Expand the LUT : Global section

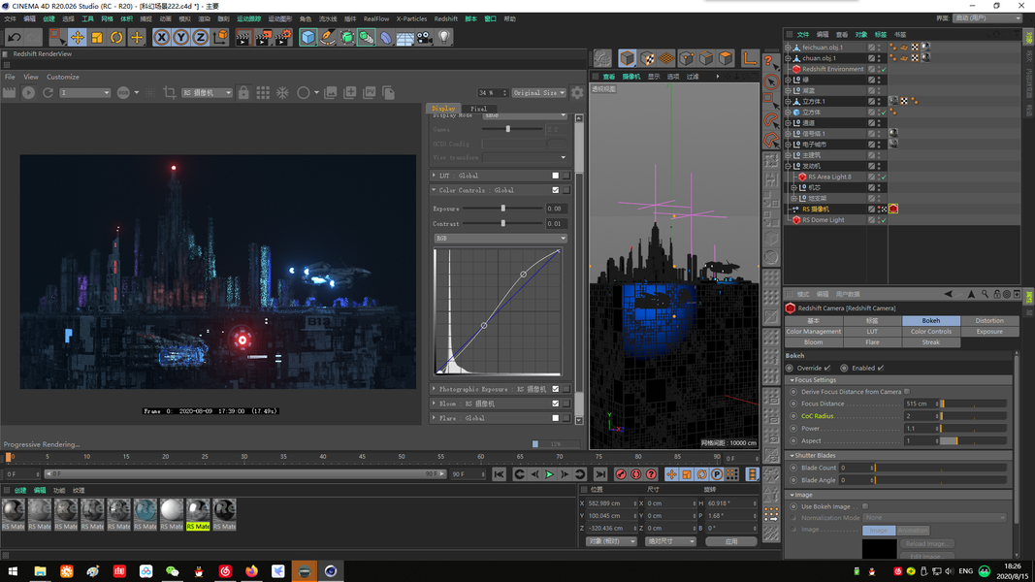[434, 176]
